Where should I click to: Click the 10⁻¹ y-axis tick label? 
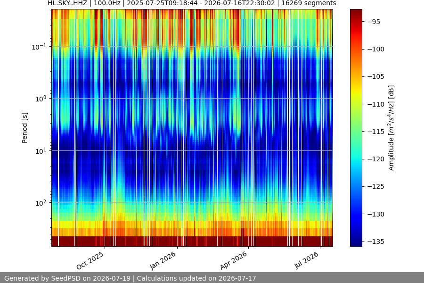tap(39, 47)
